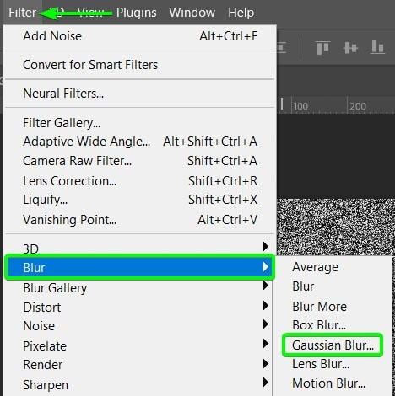Open the Filter menu
Viewport: 395px width, 396px height.
pyautogui.click(x=22, y=13)
